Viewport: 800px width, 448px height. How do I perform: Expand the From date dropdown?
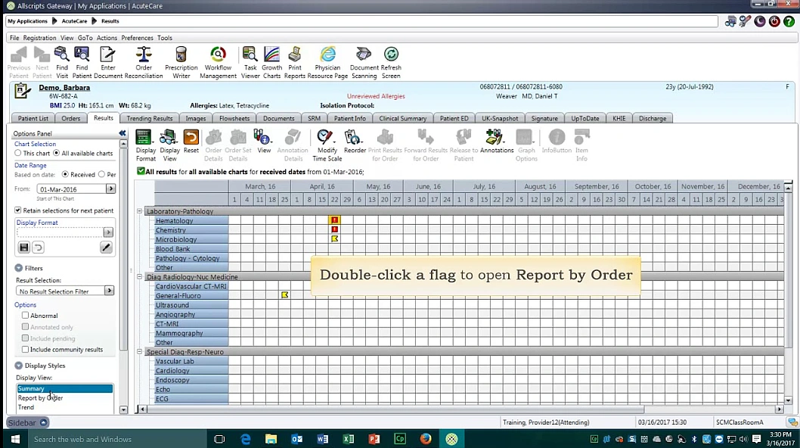pos(110,189)
